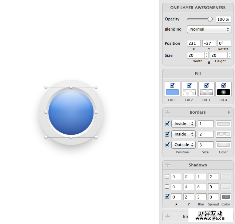
Task: Click the top-left resize handle of the selected shape
Action: [x=46, y=87]
